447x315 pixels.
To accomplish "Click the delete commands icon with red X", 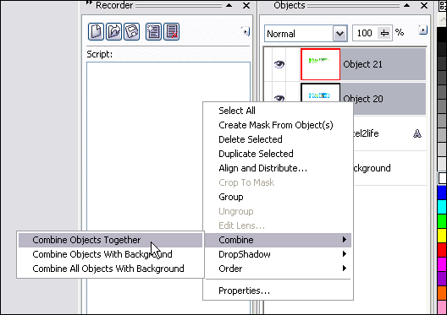I will click(x=172, y=31).
